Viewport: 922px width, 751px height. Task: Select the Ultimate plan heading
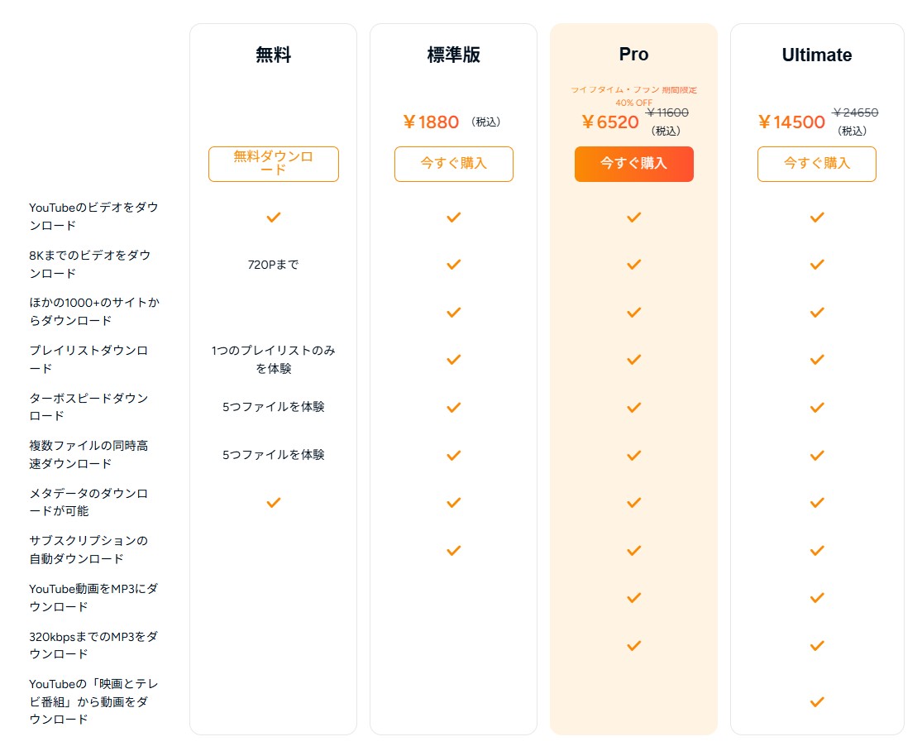point(816,55)
